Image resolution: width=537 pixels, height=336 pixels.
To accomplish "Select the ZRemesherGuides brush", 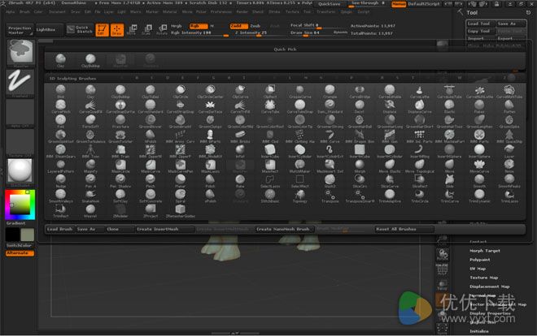I will pyautogui.click(x=180, y=211).
